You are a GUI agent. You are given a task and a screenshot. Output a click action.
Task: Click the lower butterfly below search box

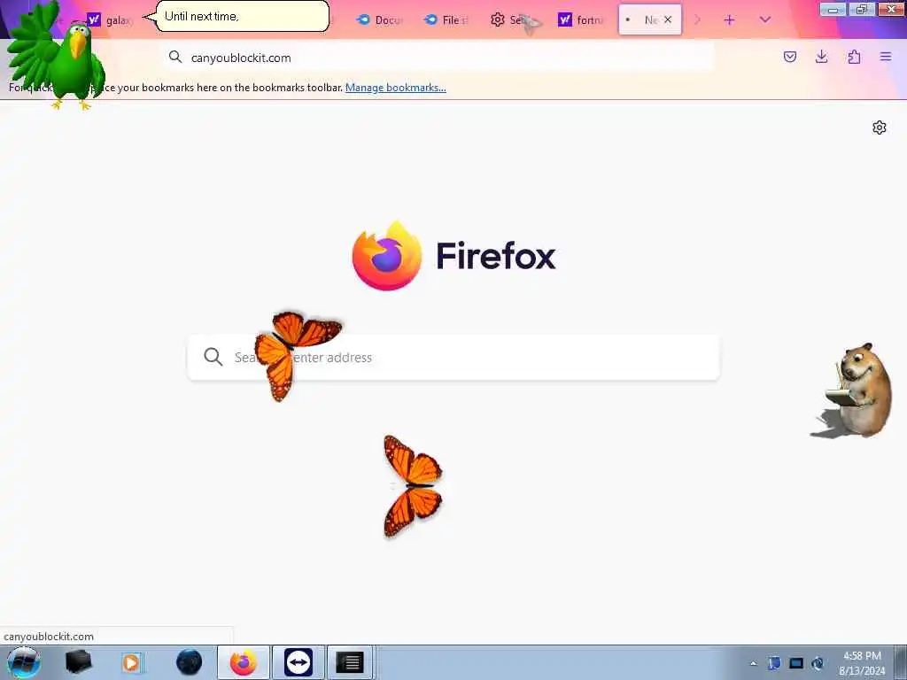tap(413, 486)
